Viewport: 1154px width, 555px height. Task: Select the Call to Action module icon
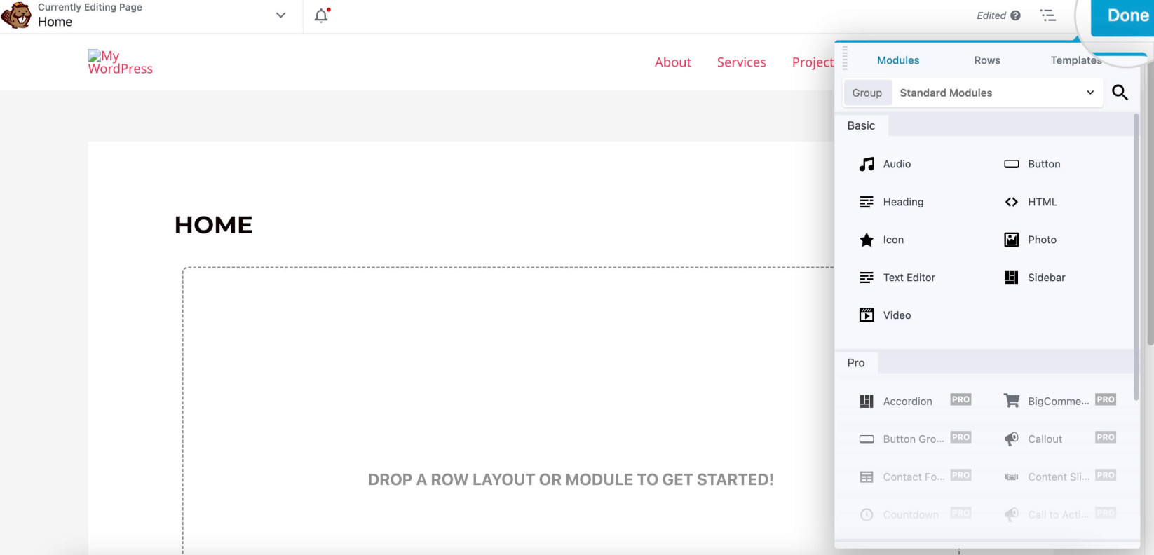click(x=1011, y=514)
